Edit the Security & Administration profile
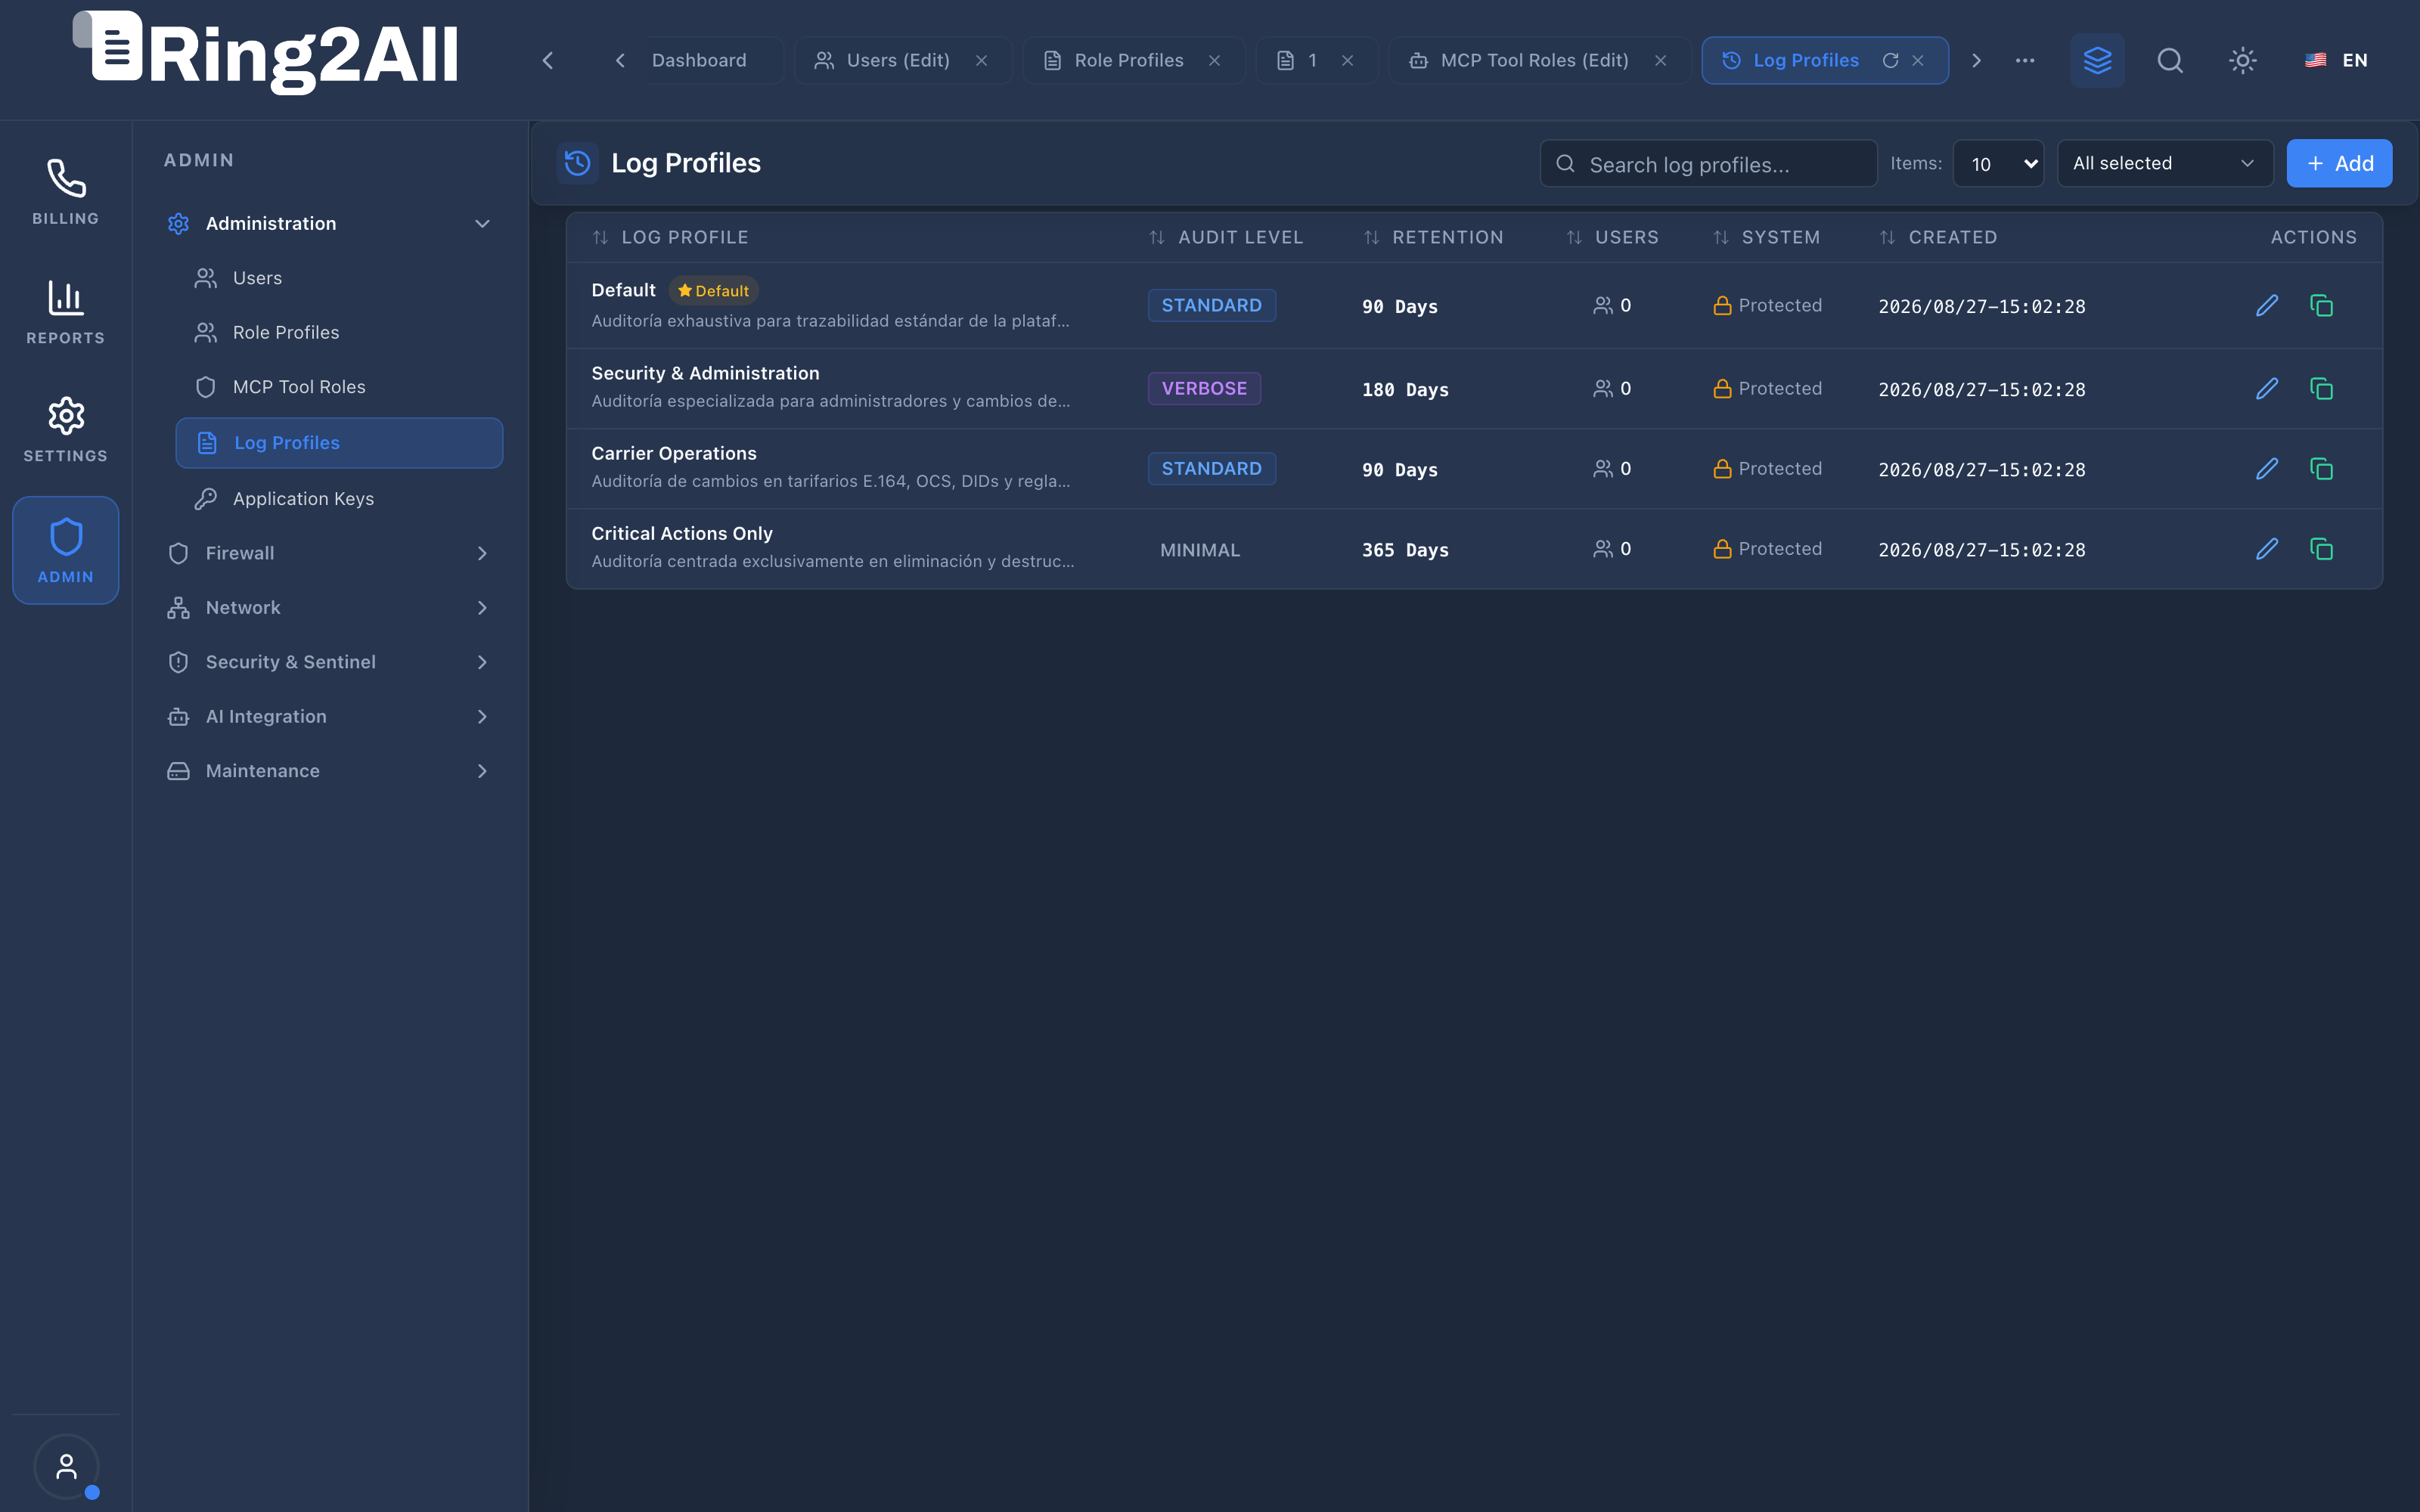 pyautogui.click(x=2267, y=388)
